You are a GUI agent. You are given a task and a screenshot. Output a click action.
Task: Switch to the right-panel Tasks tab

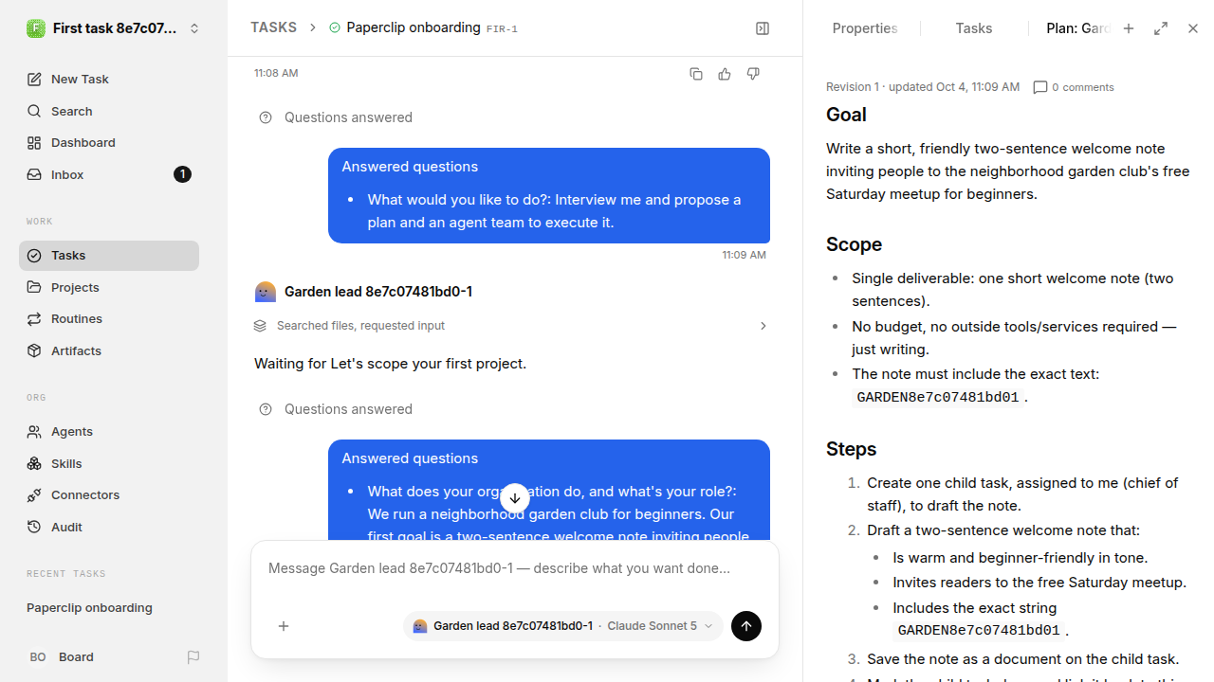[x=974, y=28]
